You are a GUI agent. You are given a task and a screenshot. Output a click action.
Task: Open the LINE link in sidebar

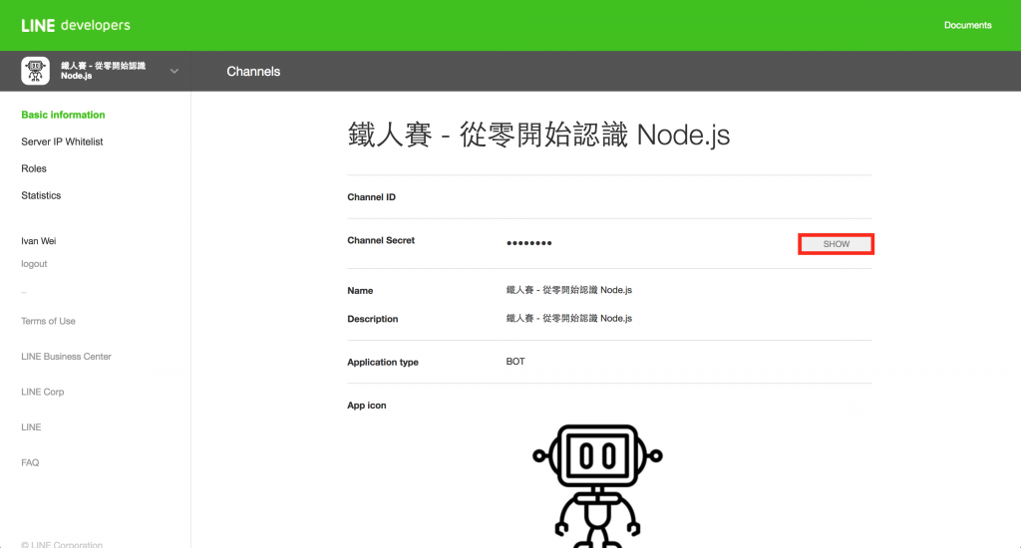pos(31,427)
